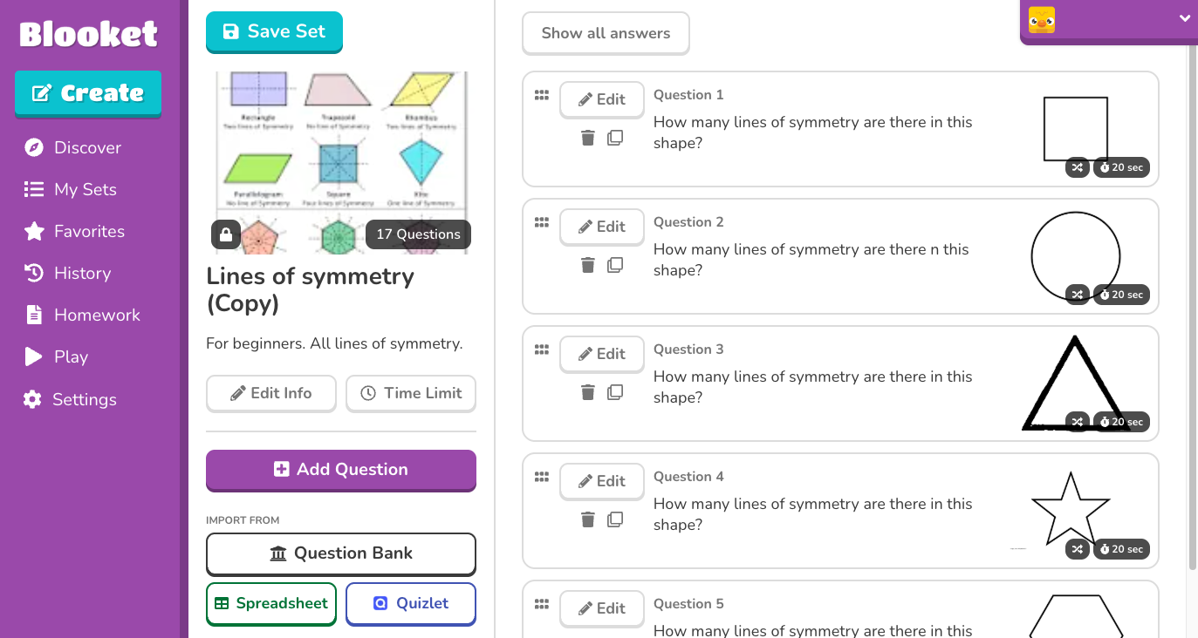Click the shuffle icon on Question 1

tap(1078, 167)
